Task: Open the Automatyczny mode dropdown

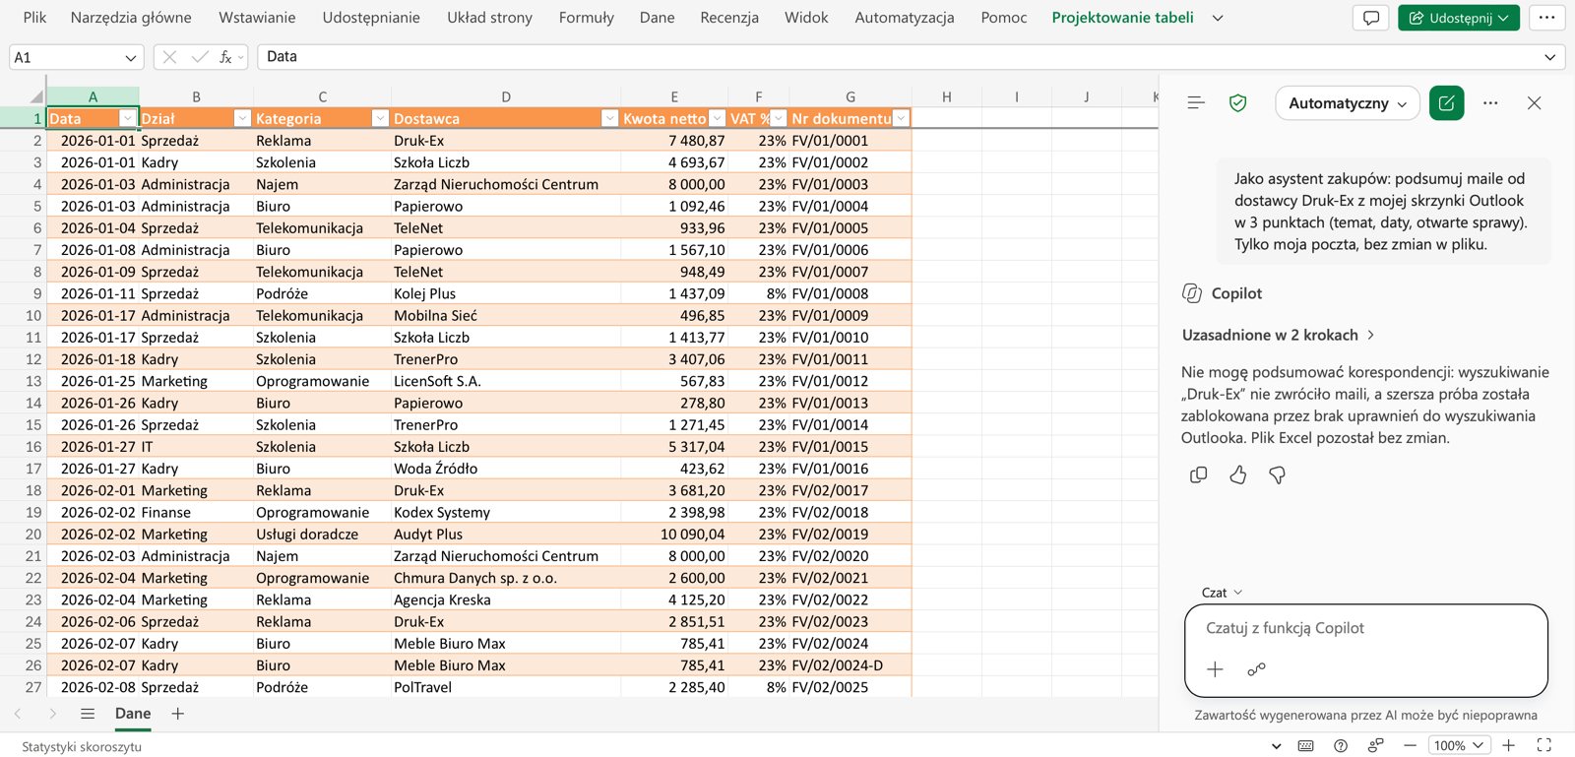Action: (1348, 103)
